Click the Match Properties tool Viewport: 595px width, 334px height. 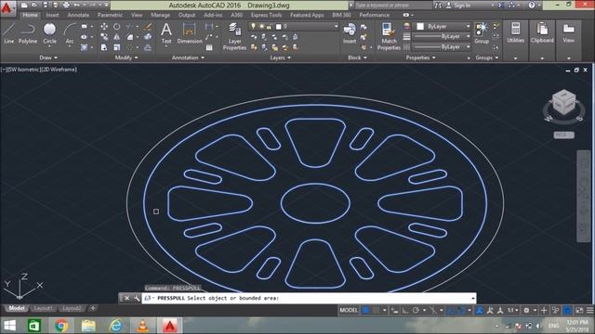389,36
